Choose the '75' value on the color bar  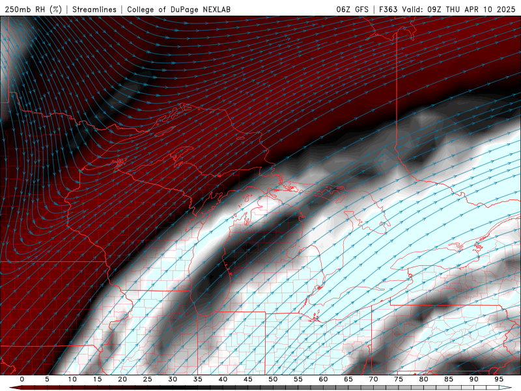399,379
